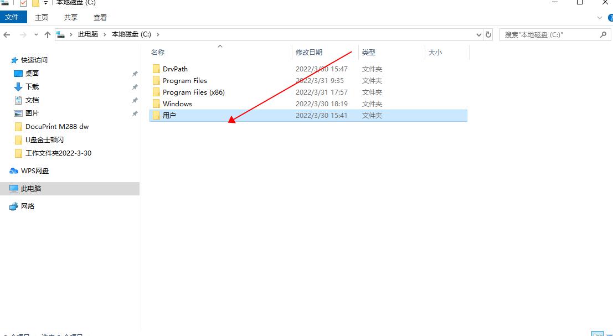Open the 文件 ribbon tab

coord(13,17)
